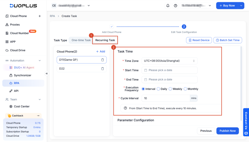Expand the Buy Now dropdown arrow
This screenshot has width=249, height=142.
click(x=241, y=6)
